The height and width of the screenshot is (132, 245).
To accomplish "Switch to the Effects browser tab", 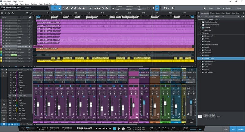I will click(x=212, y=13).
